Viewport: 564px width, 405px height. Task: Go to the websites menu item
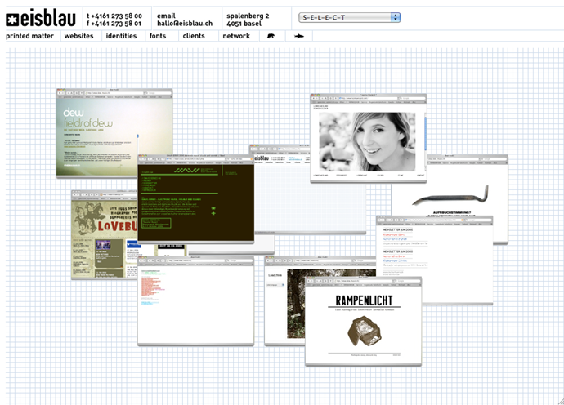(x=79, y=36)
